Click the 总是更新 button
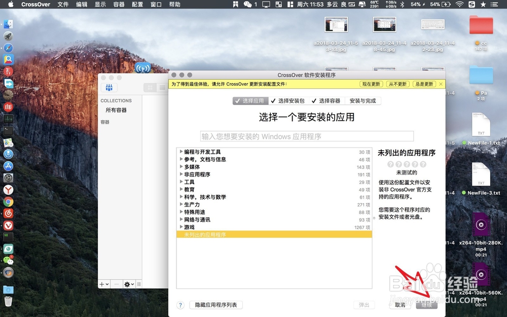507x317 pixels. 424,84
